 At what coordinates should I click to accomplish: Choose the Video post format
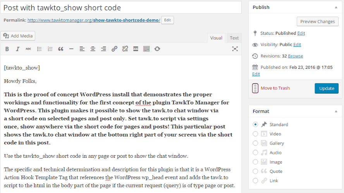click(x=255, y=134)
